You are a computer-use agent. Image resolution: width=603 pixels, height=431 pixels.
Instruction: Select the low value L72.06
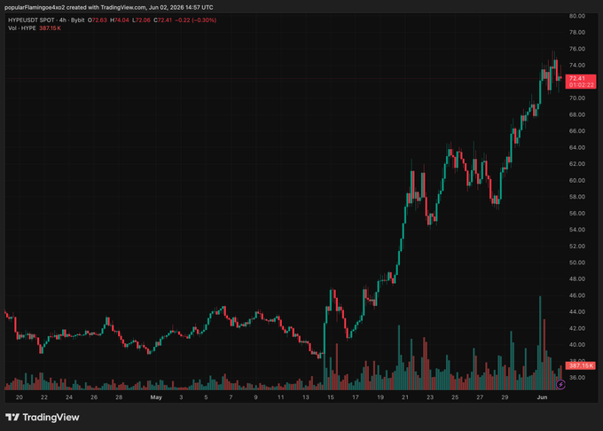(141, 20)
